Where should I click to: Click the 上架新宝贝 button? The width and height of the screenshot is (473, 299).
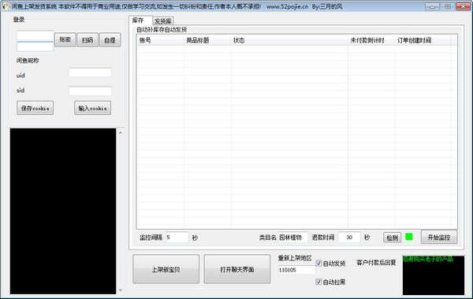coord(166,269)
